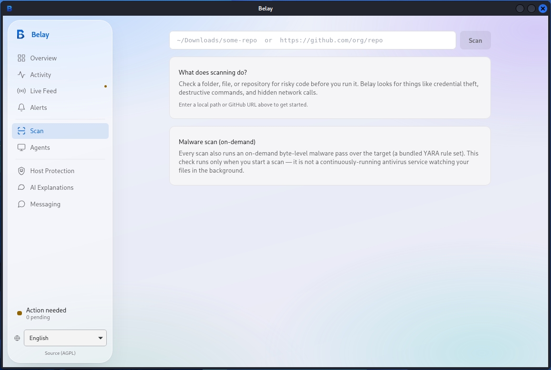The image size is (551, 370).
Task: Click the amber Action needed status dot
Action: click(20, 313)
